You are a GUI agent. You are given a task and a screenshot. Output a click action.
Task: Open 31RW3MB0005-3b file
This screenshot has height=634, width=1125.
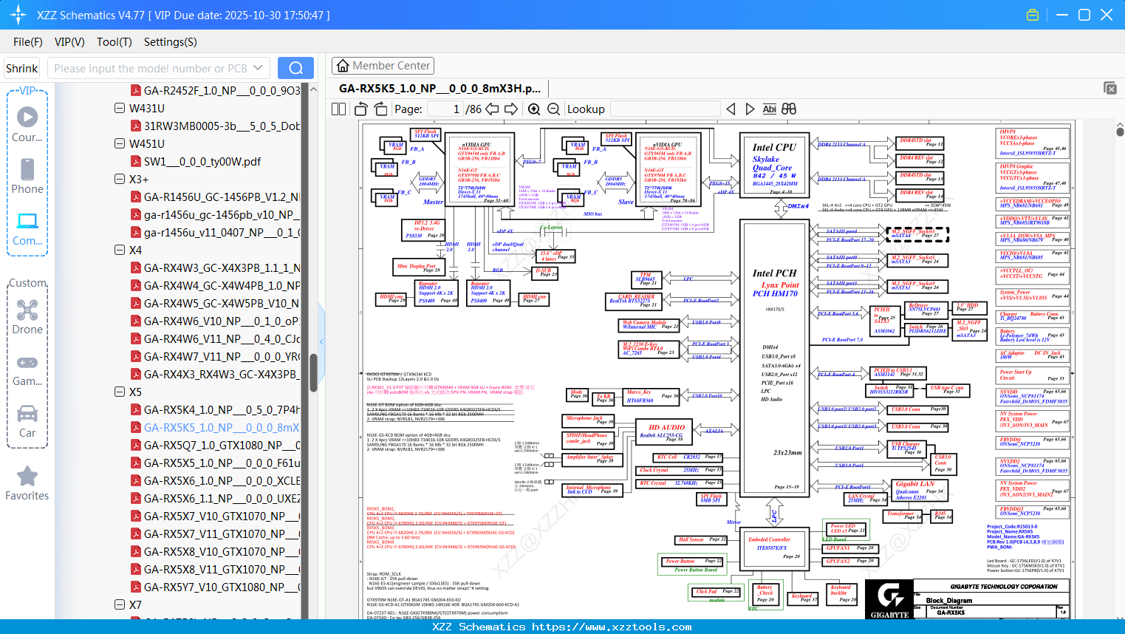point(222,126)
